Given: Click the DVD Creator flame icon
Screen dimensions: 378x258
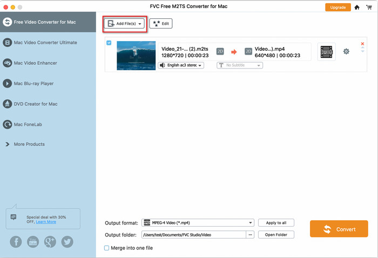Looking at the screenshot, I should (x=7, y=104).
